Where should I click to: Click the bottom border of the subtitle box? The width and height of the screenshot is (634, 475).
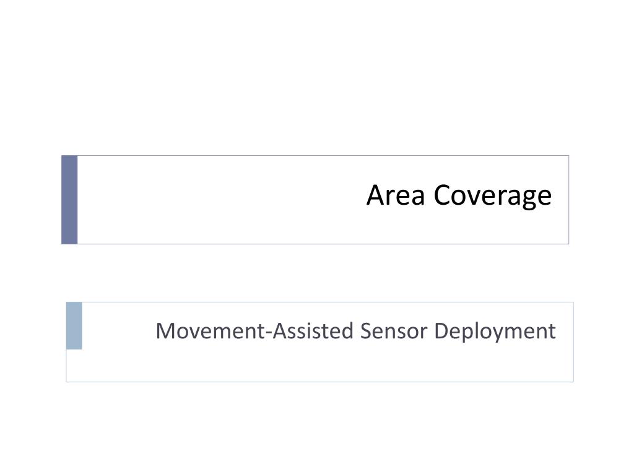point(320,381)
